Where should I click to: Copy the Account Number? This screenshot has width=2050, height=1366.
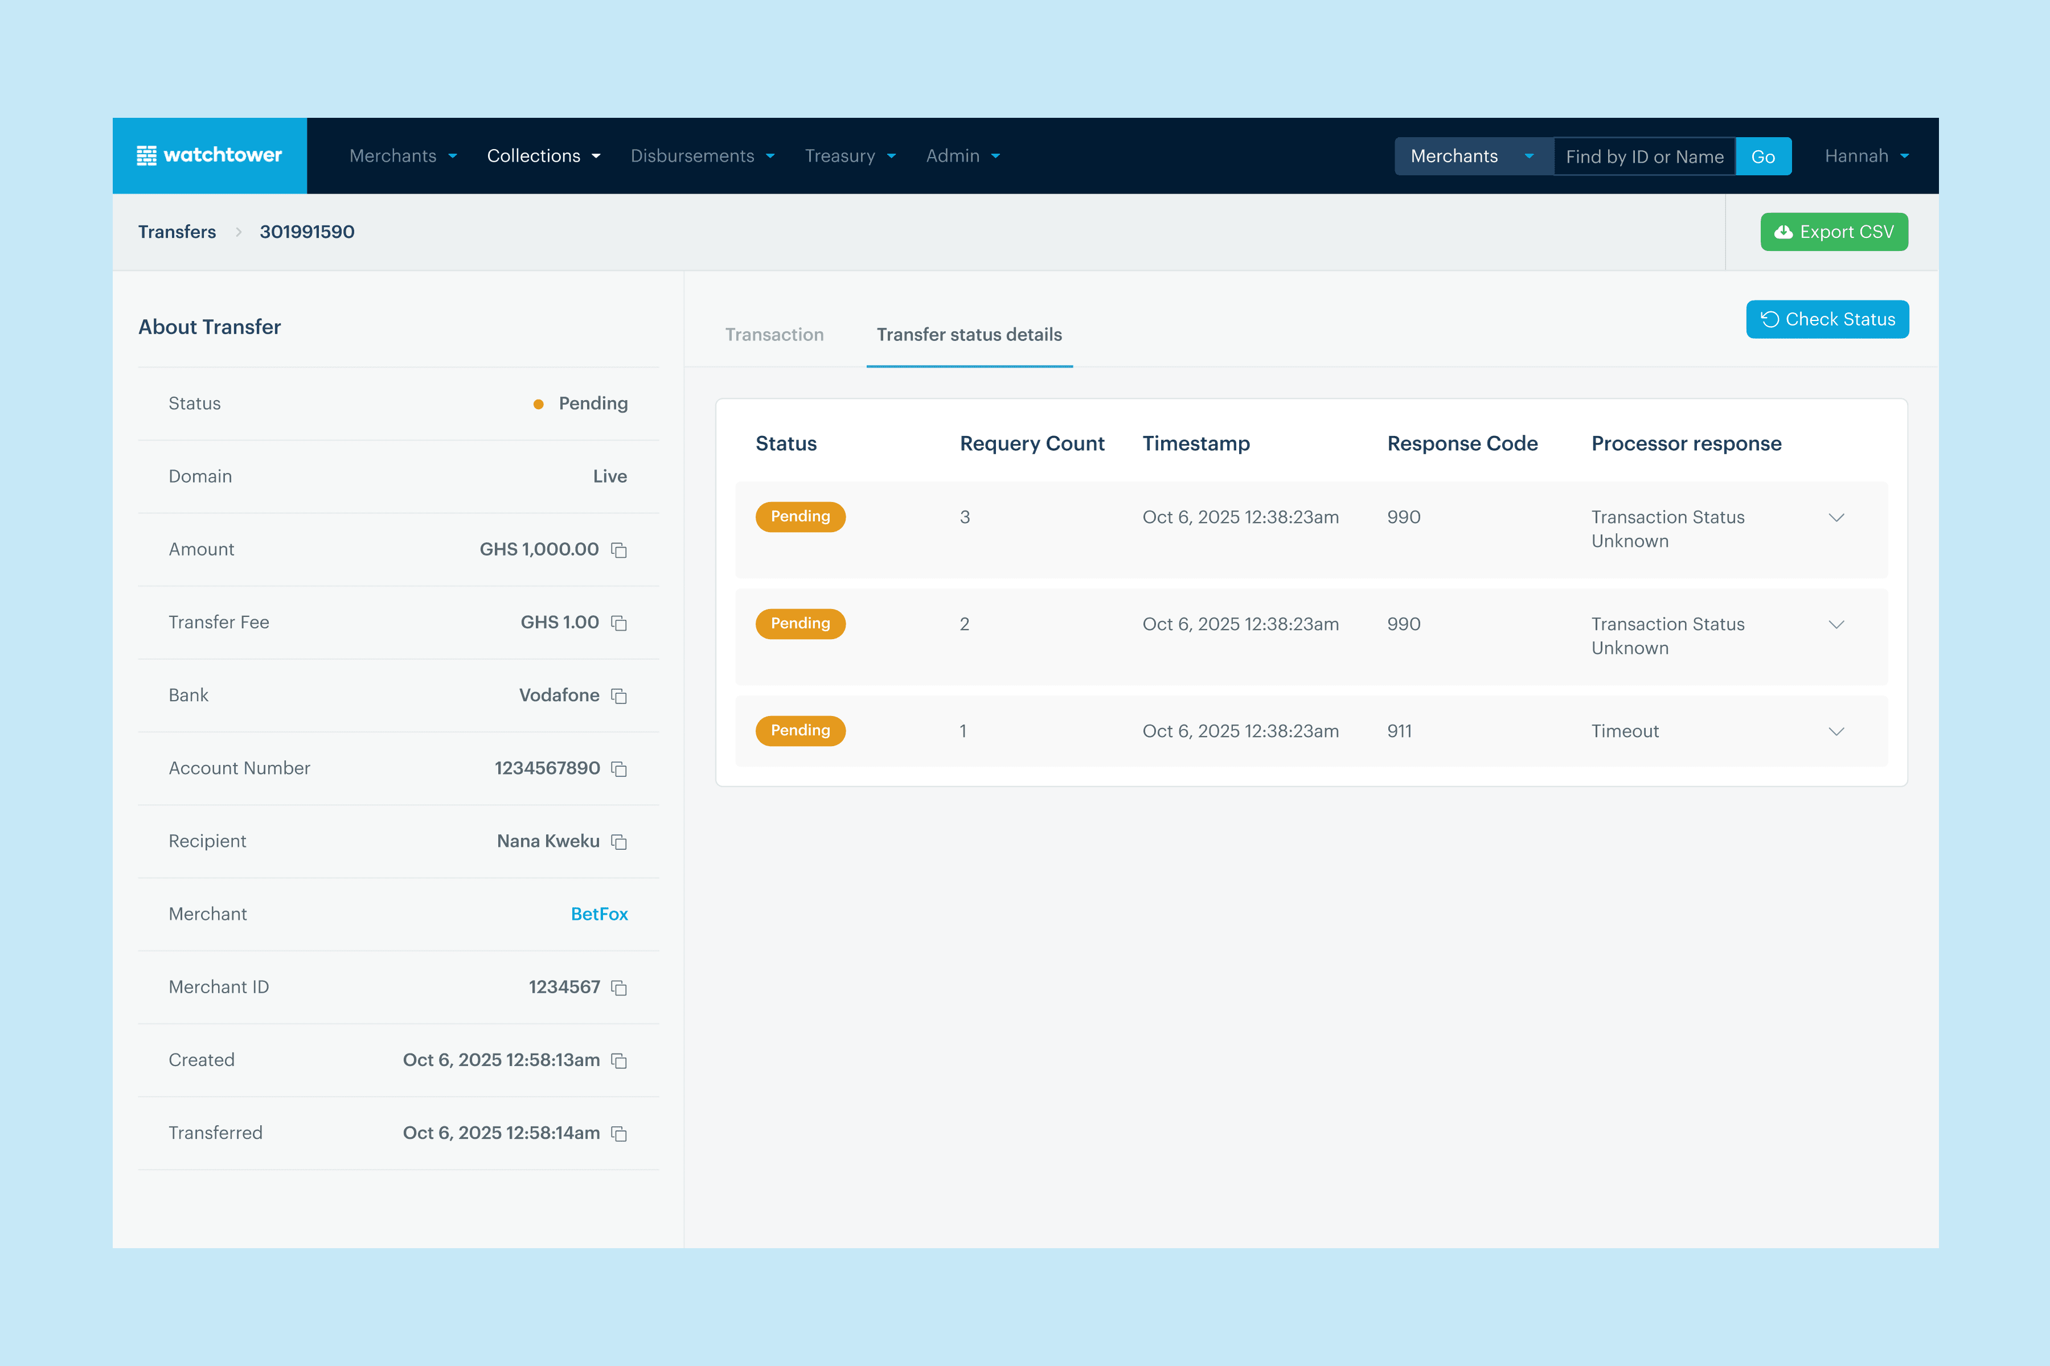pyautogui.click(x=619, y=768)
